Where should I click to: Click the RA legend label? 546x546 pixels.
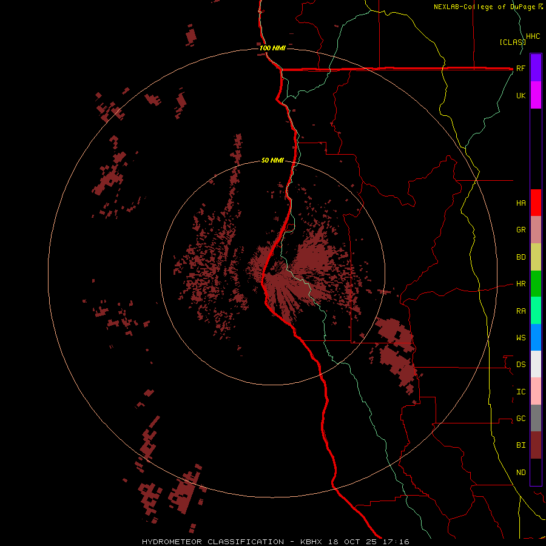click(x=521, y=311)
